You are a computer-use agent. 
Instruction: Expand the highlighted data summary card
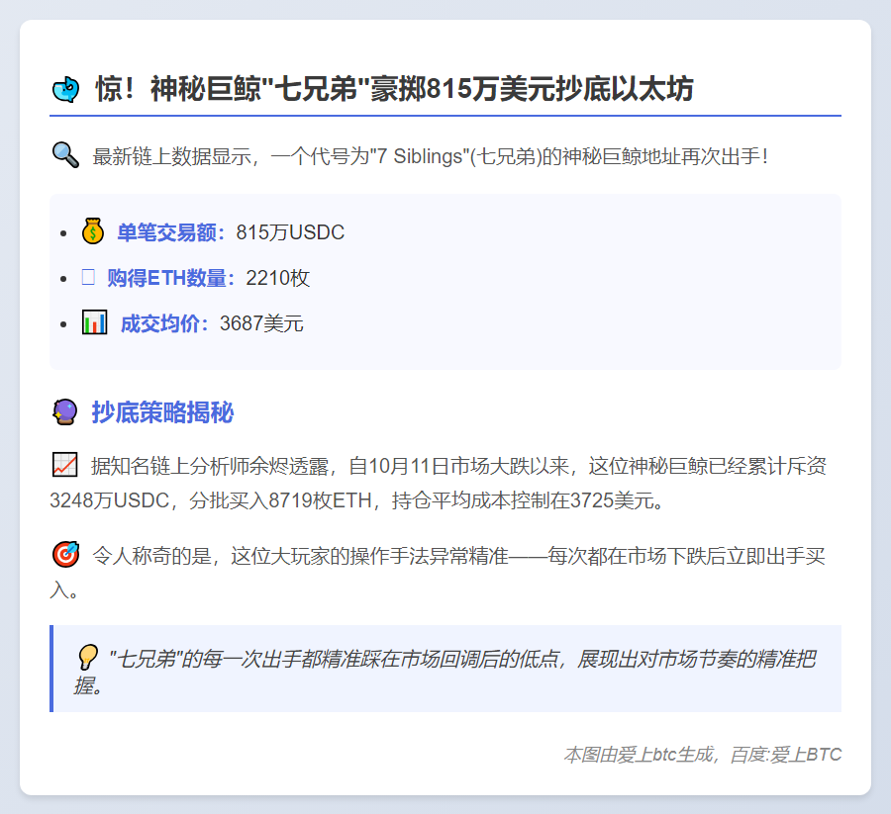pyautogui.click(x=445, y=280)
